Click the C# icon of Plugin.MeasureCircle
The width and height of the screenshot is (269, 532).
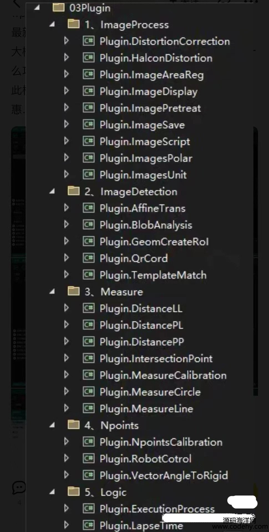(x=89, y=392)
